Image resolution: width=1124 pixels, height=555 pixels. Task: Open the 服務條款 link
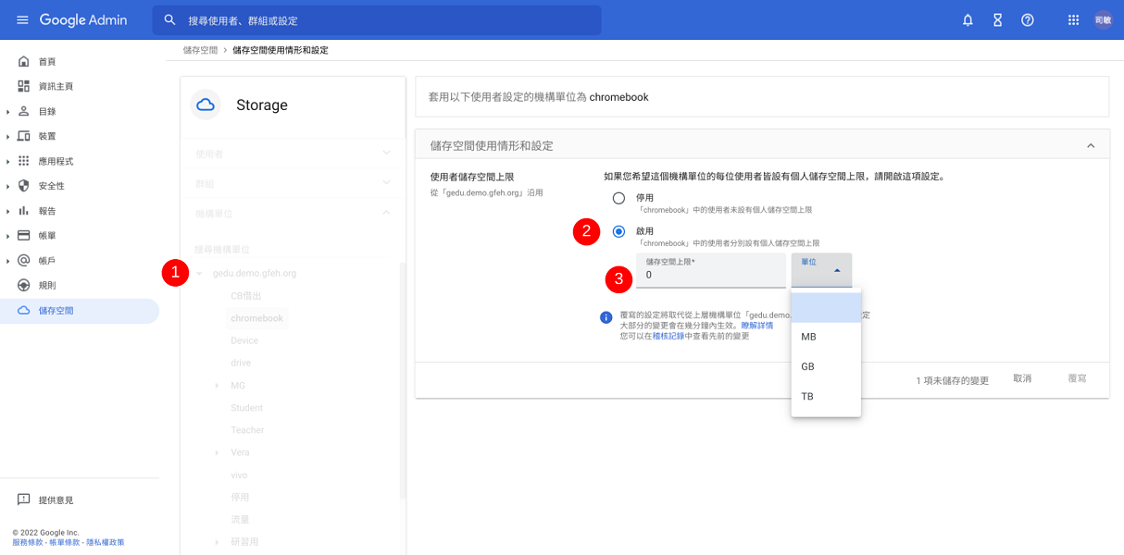[x=28, y=542]
